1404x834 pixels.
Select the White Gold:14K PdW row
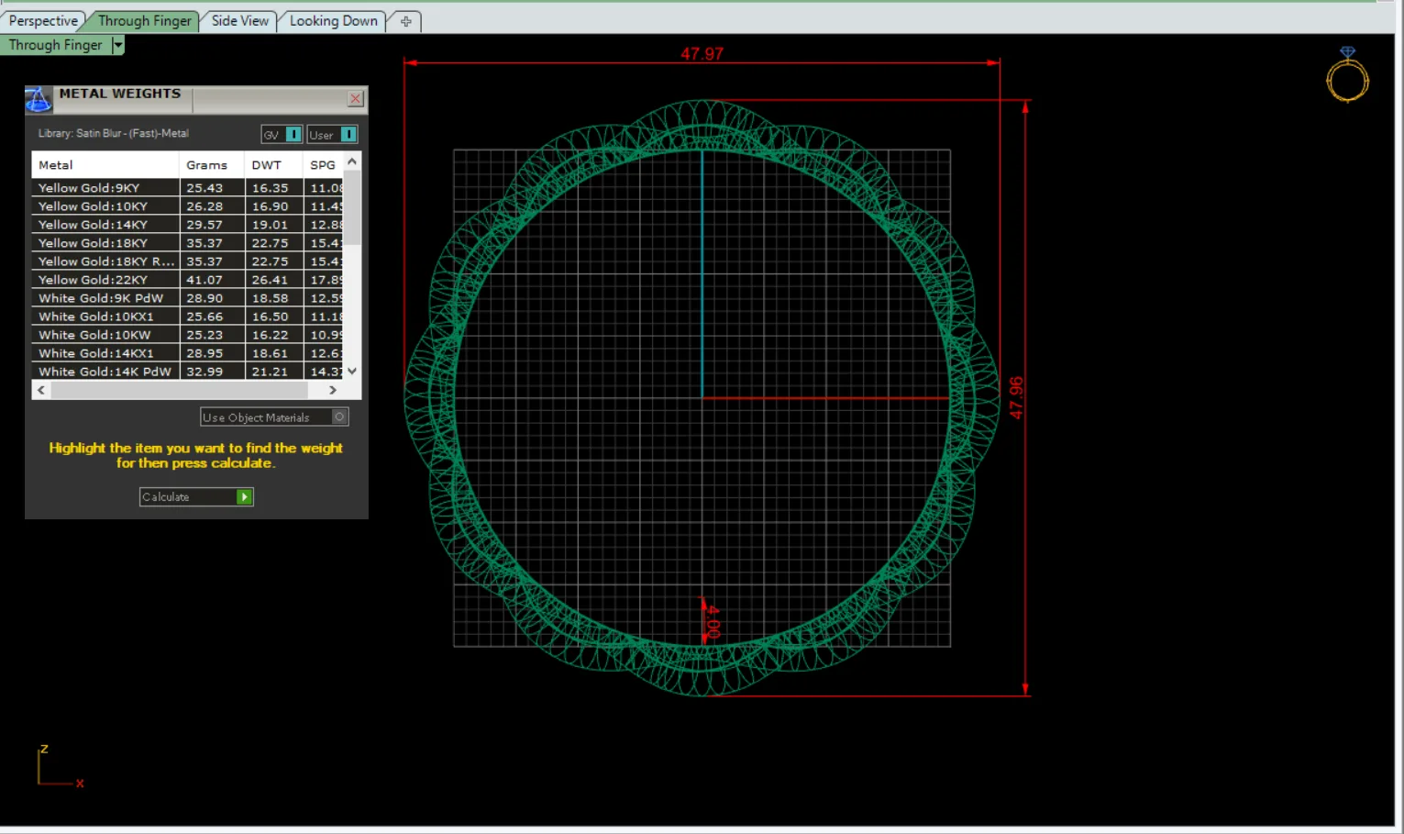click(187, 372)
